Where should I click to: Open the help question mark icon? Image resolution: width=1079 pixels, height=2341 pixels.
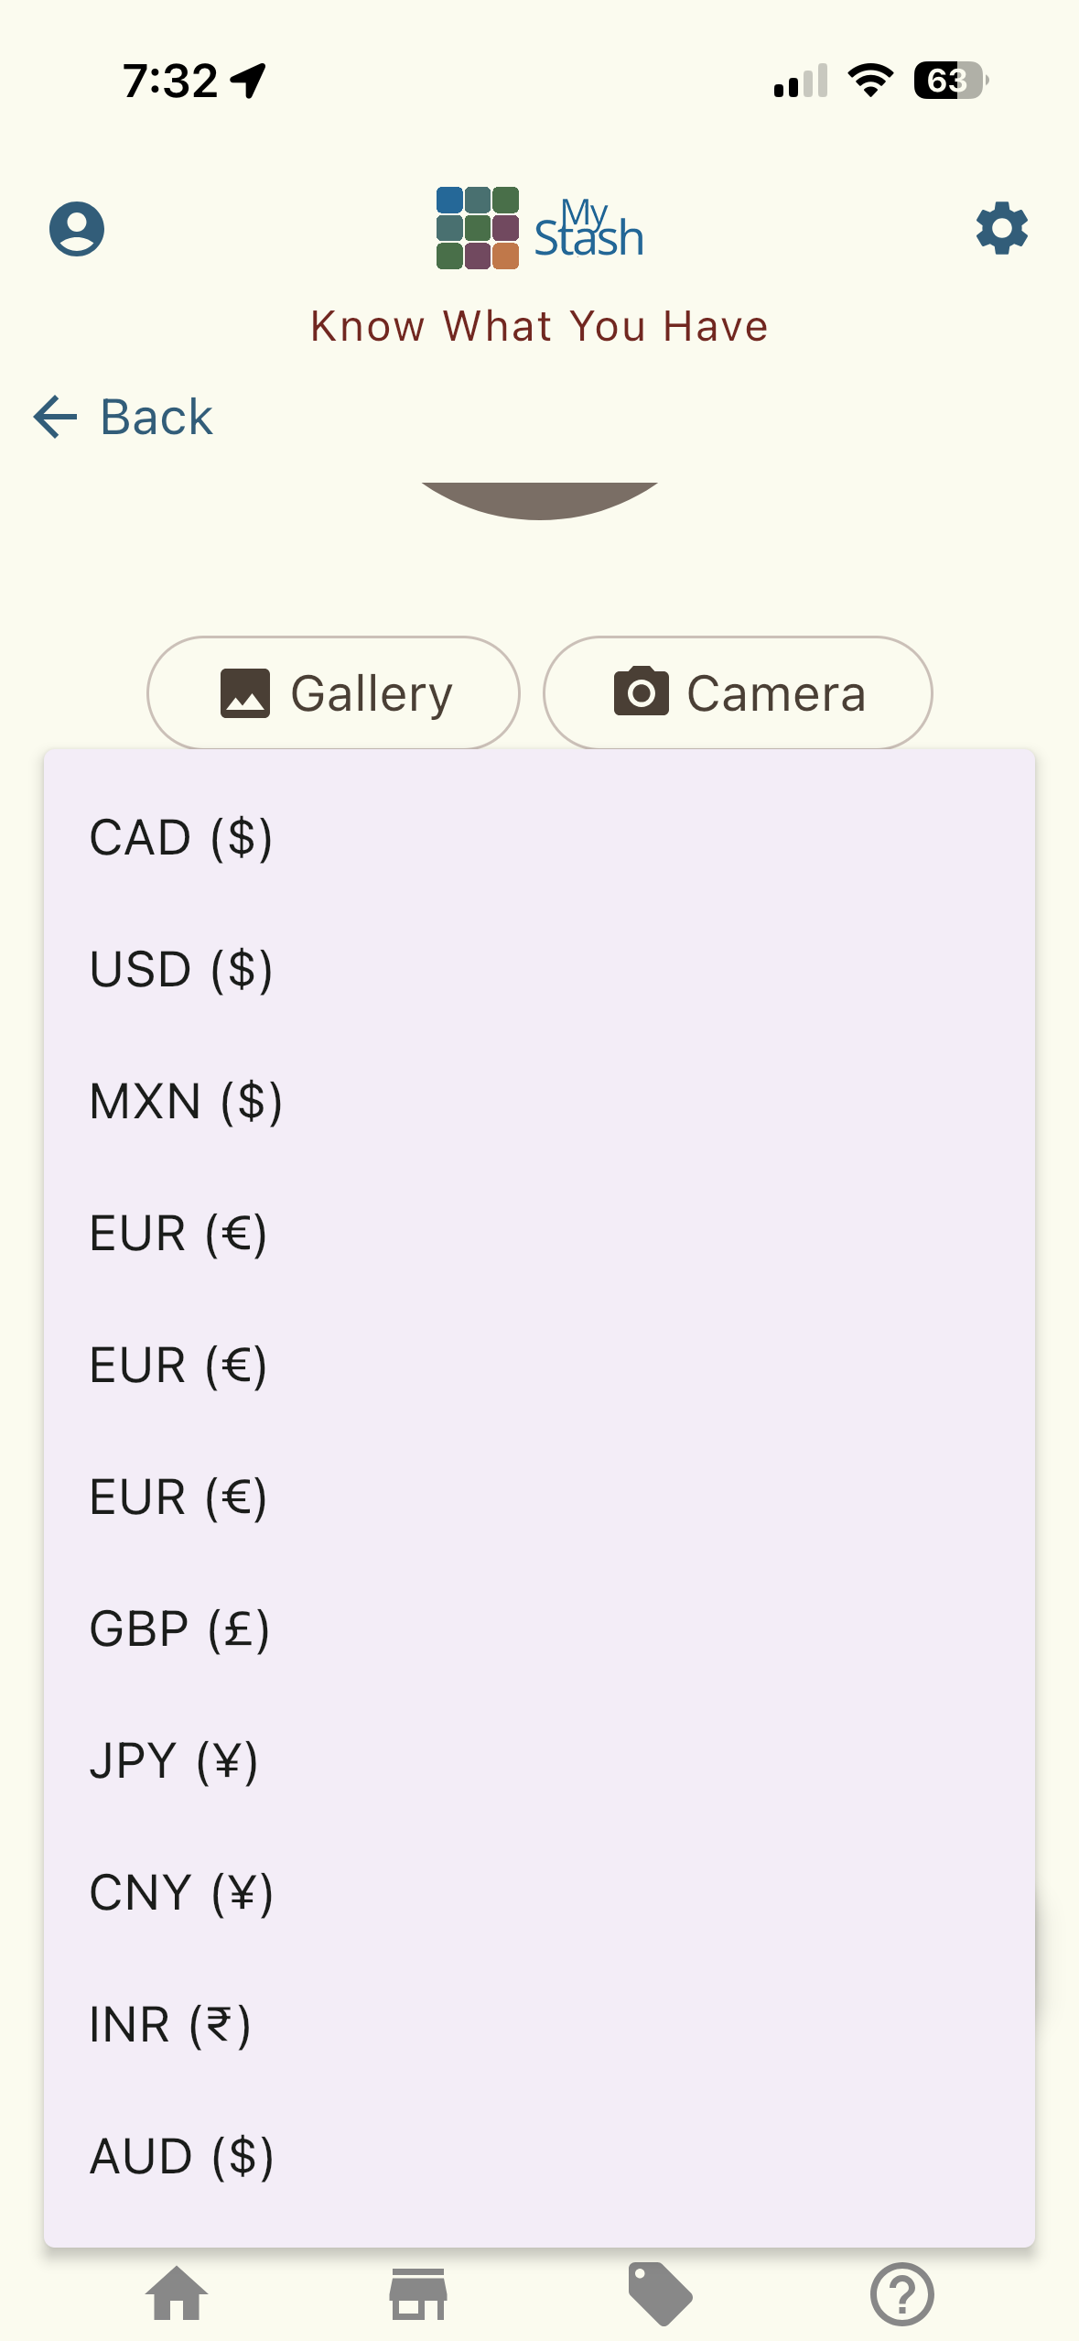pyautogui.click(x=901, y=2294)
